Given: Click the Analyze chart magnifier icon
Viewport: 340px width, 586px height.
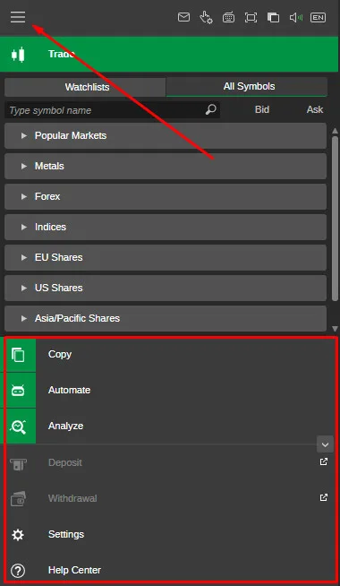Looking at the screenshot, I should (x=18, y=427).
